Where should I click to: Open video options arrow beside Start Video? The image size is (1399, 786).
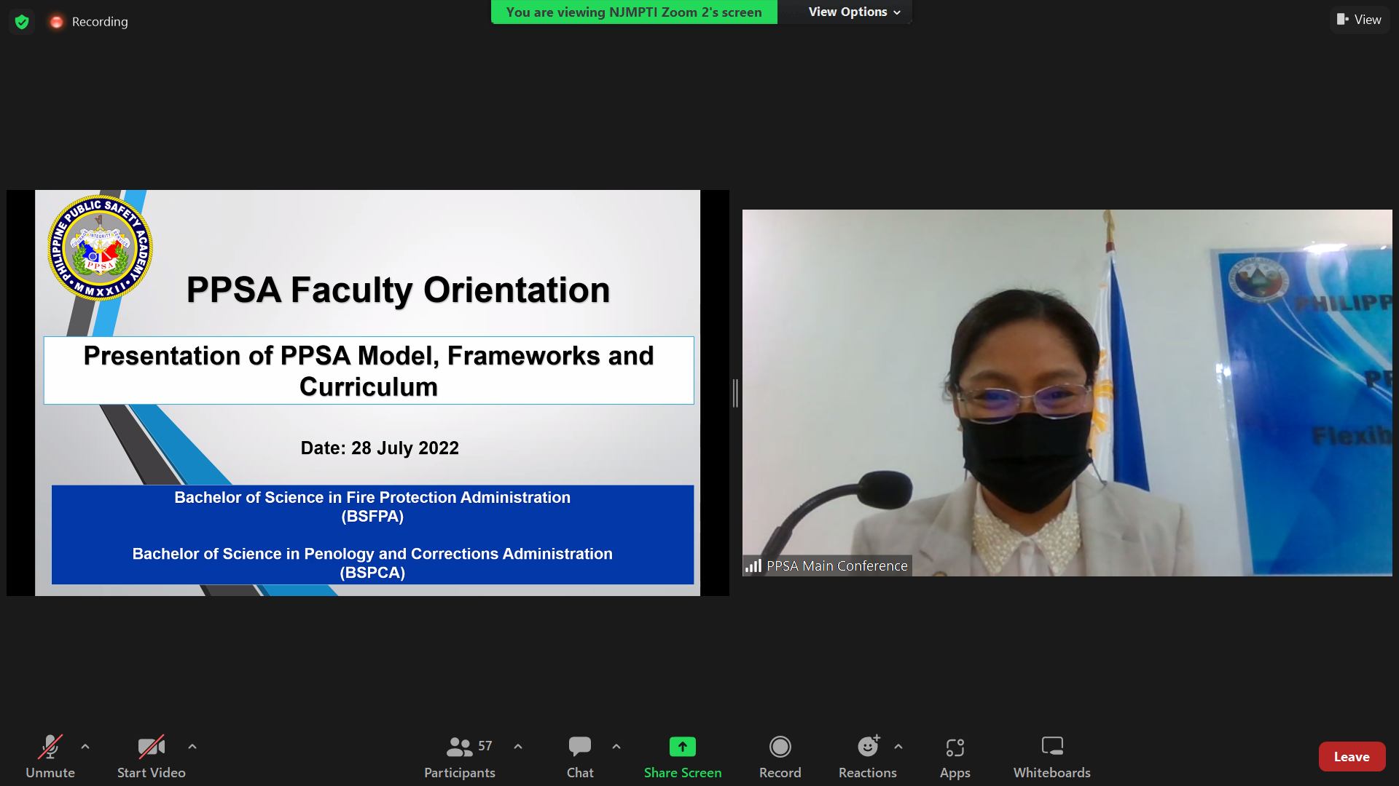[x=192, y=747]
